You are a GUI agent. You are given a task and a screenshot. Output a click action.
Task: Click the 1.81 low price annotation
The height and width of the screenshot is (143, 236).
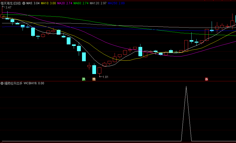point(105,77)
